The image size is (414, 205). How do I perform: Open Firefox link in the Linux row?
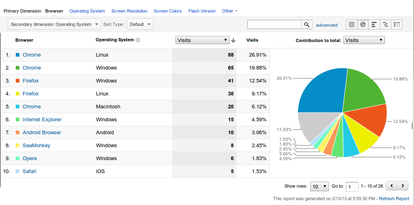point(31,94)
